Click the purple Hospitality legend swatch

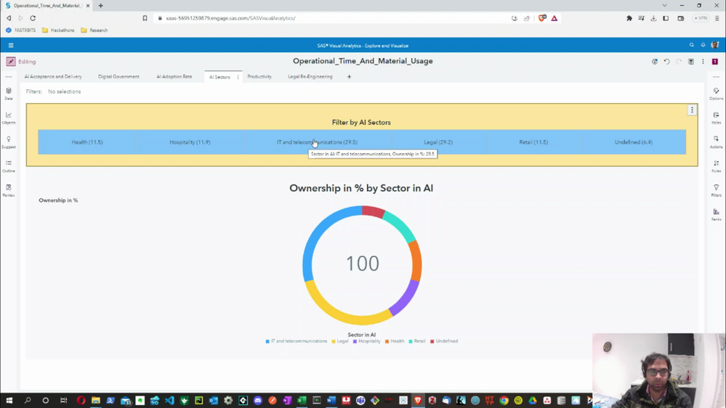355,341
